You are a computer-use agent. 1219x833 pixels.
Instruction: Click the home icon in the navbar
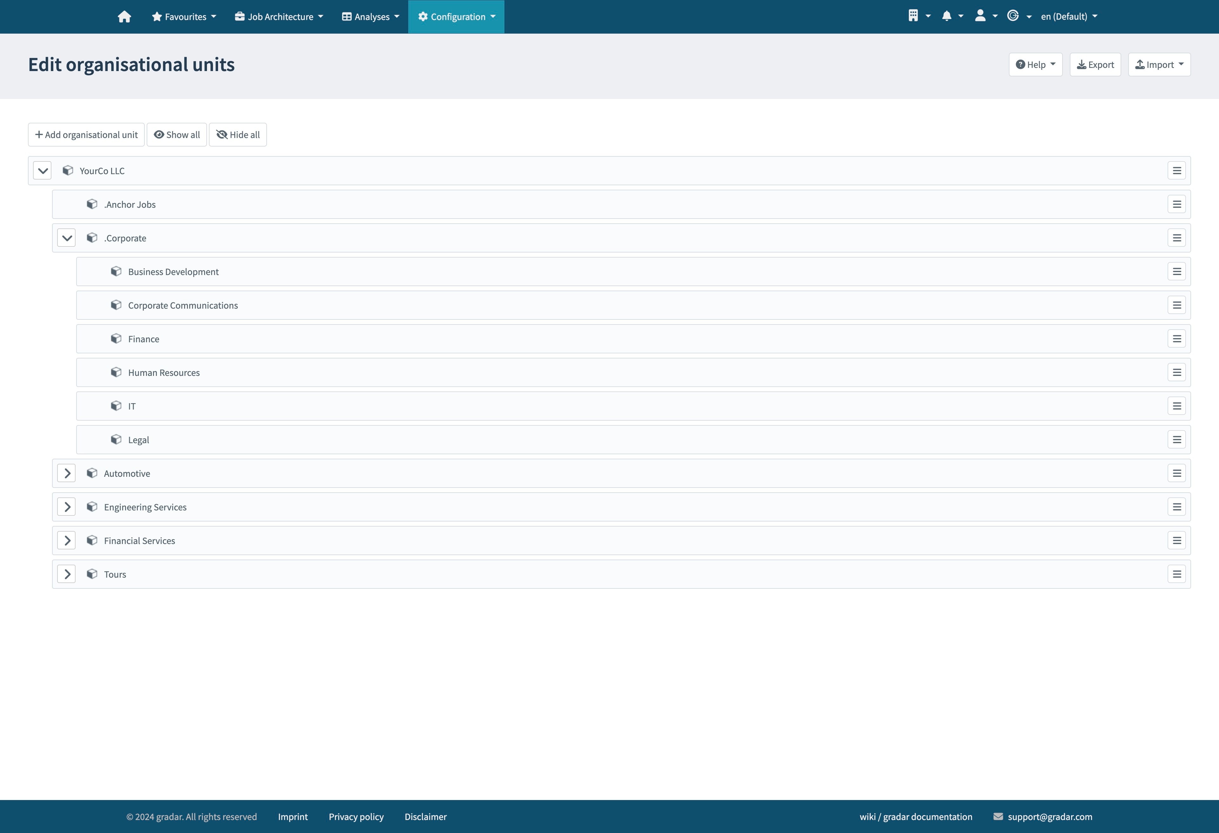124,16
